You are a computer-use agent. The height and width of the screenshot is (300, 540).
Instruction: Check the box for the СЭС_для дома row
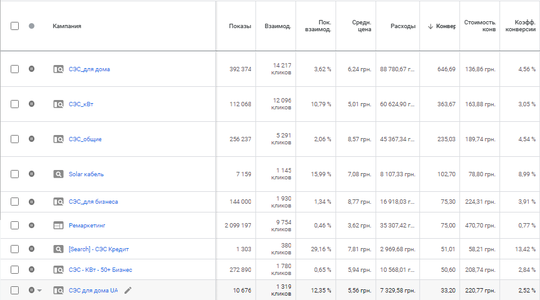14,69
